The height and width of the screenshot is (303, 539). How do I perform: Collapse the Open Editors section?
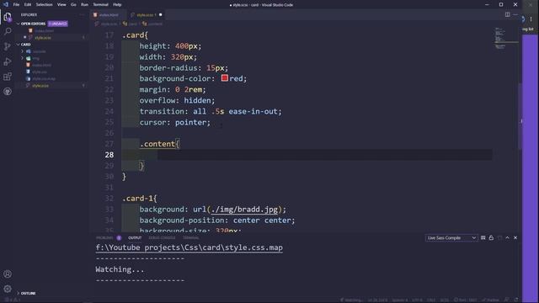click(x=33, y=24)
